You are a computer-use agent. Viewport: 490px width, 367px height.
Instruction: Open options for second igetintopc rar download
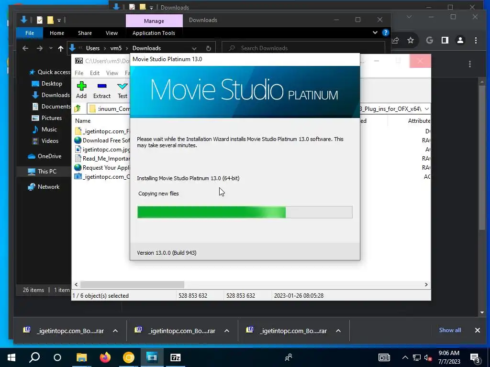[227, 331]
